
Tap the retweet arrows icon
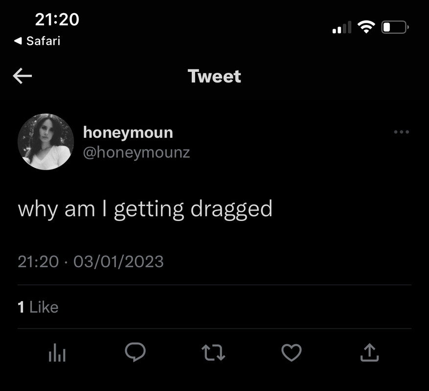(213, 352)
